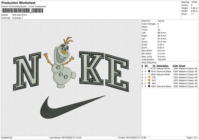Viewport: 199px width, 140px height.
Task: Click the 'Created By:' footer label
Action: click(x=7, y=137)
